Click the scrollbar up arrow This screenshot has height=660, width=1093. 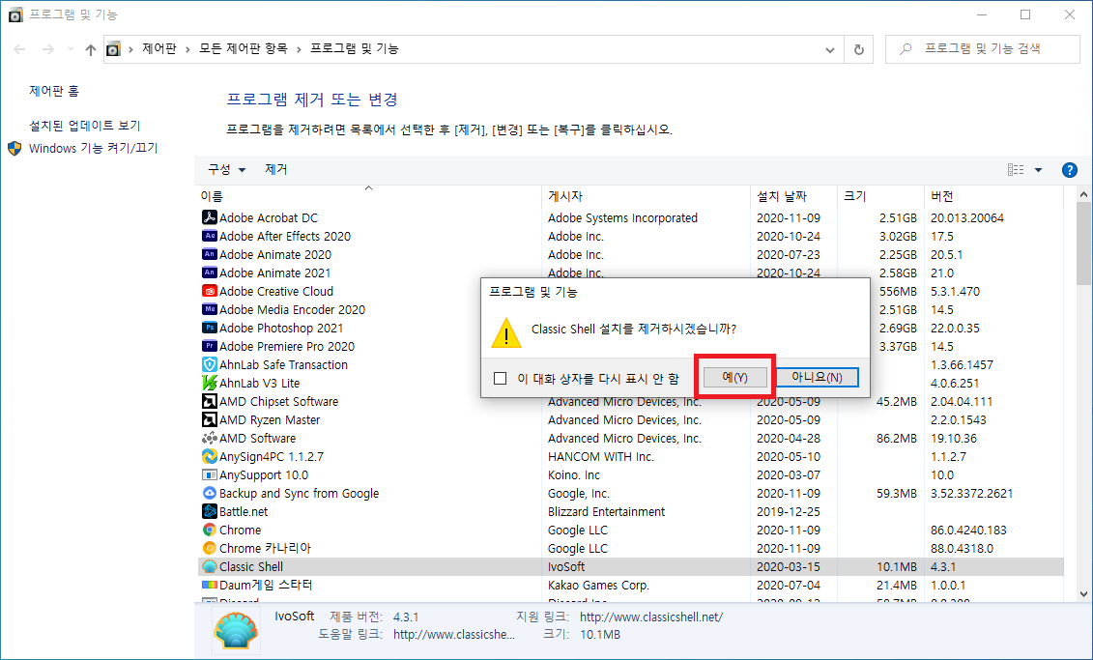pyautogui.click(x=1083, y=194)
